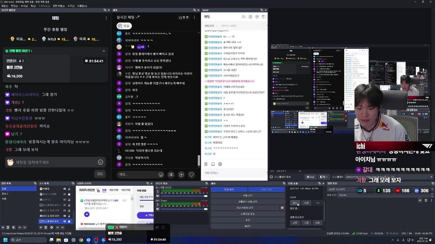Click the plus circle icon in 실시간 채팅 input
435x244 pixels.
[x=181, y=175]
